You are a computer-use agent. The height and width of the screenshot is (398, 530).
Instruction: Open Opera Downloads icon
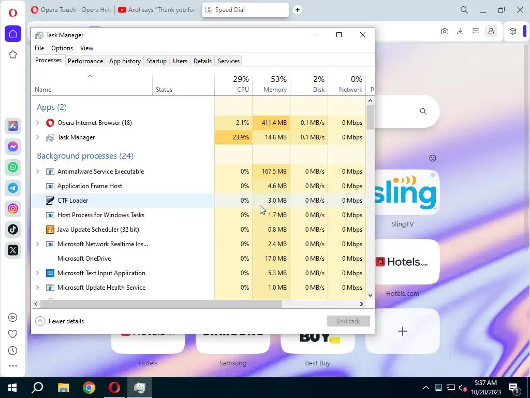460,31
